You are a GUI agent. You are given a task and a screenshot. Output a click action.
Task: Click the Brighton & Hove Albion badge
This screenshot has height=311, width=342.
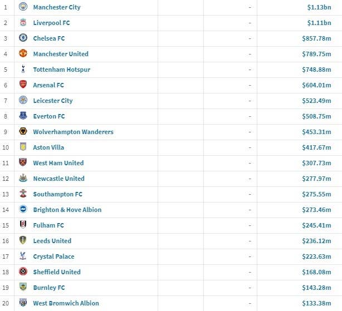click(x=23, y=209)
